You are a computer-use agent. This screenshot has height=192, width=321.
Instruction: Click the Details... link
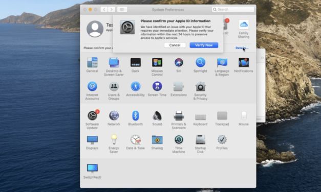[x=242, y=48]
